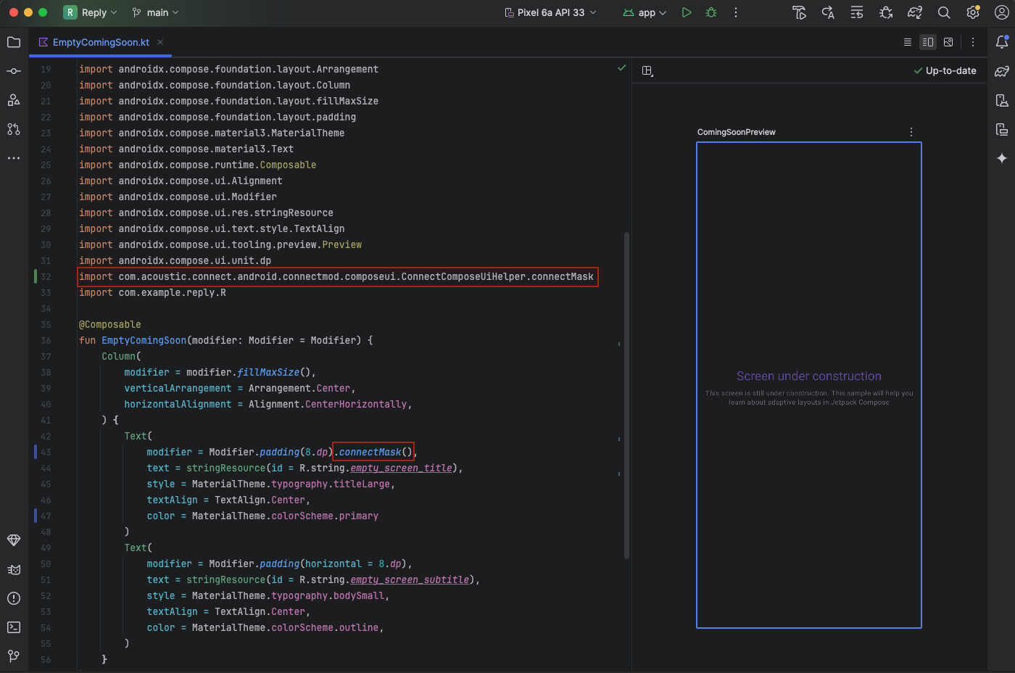Viewport: 1015px width, 673px height.
Task: Click the import ...tooling.preview.Preview line
Action: [220, 244]
